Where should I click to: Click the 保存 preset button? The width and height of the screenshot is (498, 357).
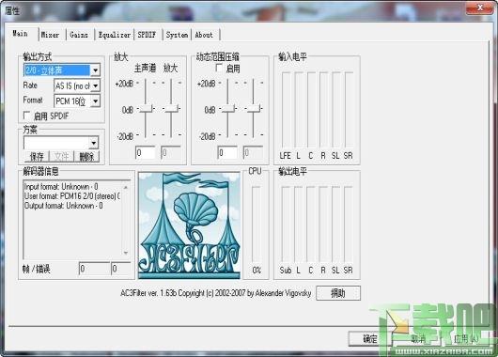(x=37, y=156)
